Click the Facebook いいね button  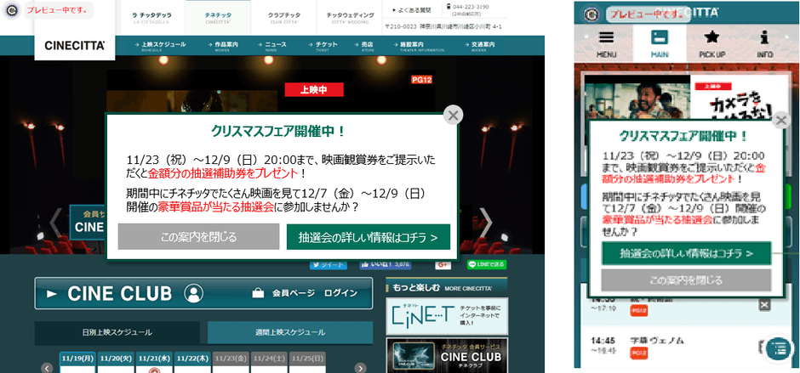(386, 264)
